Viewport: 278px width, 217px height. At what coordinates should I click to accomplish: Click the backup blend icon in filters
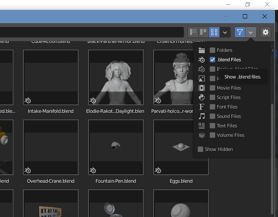(202, 69)
